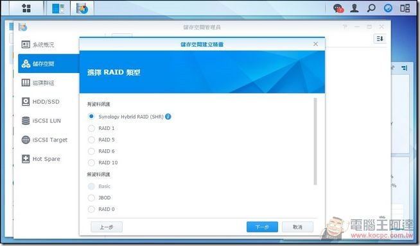420x246 pixels.
Task: Click the RAID type list scrollbar
Action: coord(315,142)
